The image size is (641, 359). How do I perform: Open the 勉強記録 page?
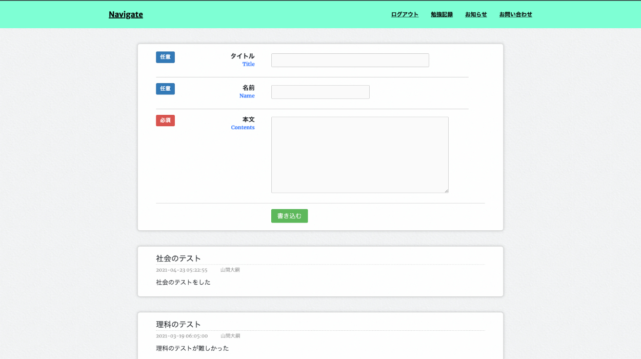(x=442, y=14)
